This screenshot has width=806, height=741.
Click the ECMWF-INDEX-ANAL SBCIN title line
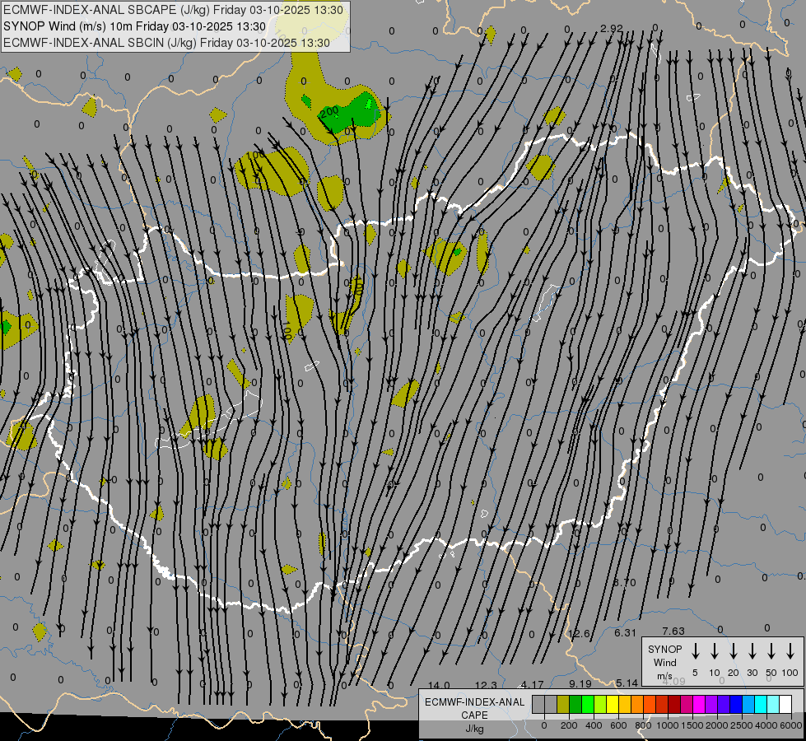pyautogui.click(x=166, y=43)
